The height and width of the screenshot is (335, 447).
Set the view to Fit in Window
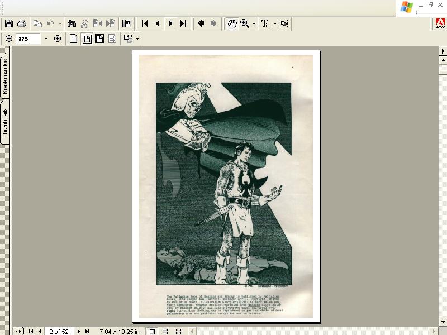(x=87, y=39)
